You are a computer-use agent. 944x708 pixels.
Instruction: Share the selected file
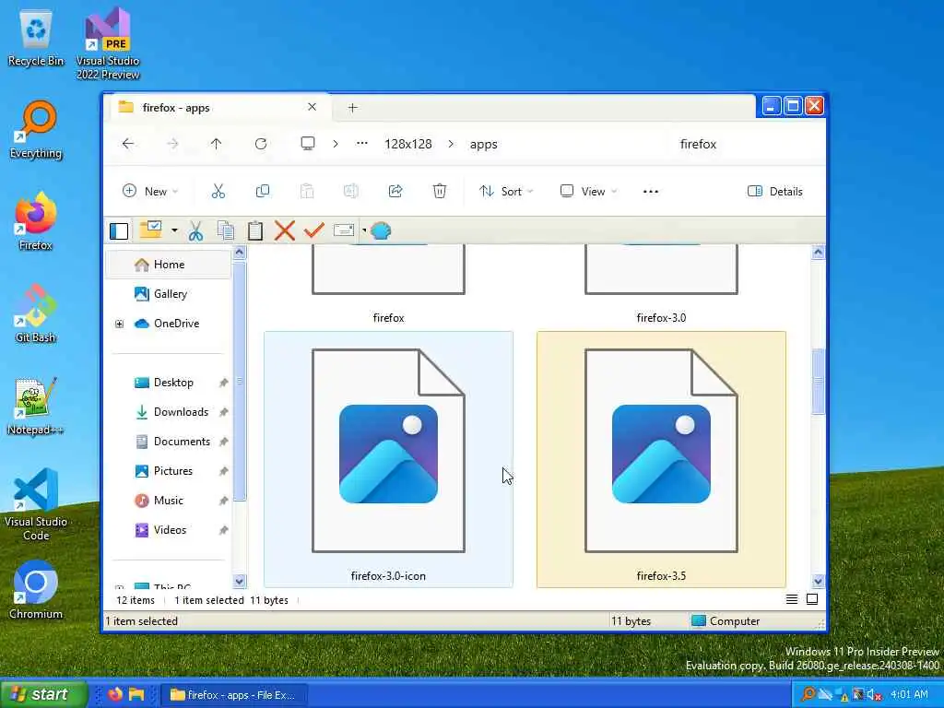(x=395, y=192)
